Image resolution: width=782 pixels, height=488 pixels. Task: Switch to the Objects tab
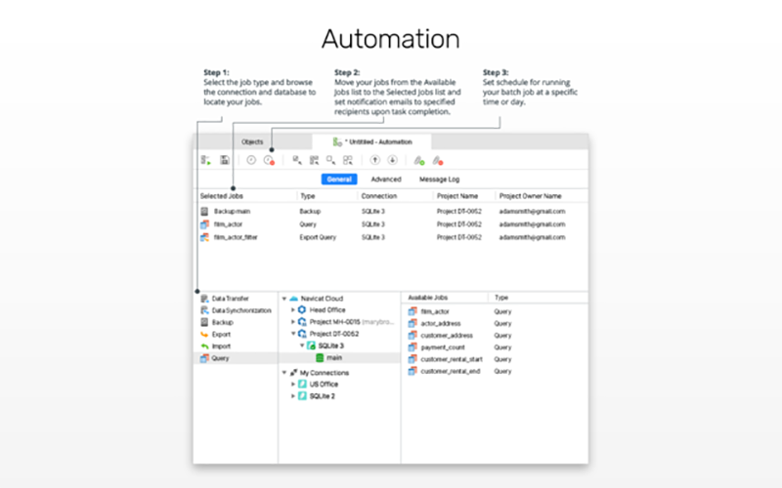(252, 142)
